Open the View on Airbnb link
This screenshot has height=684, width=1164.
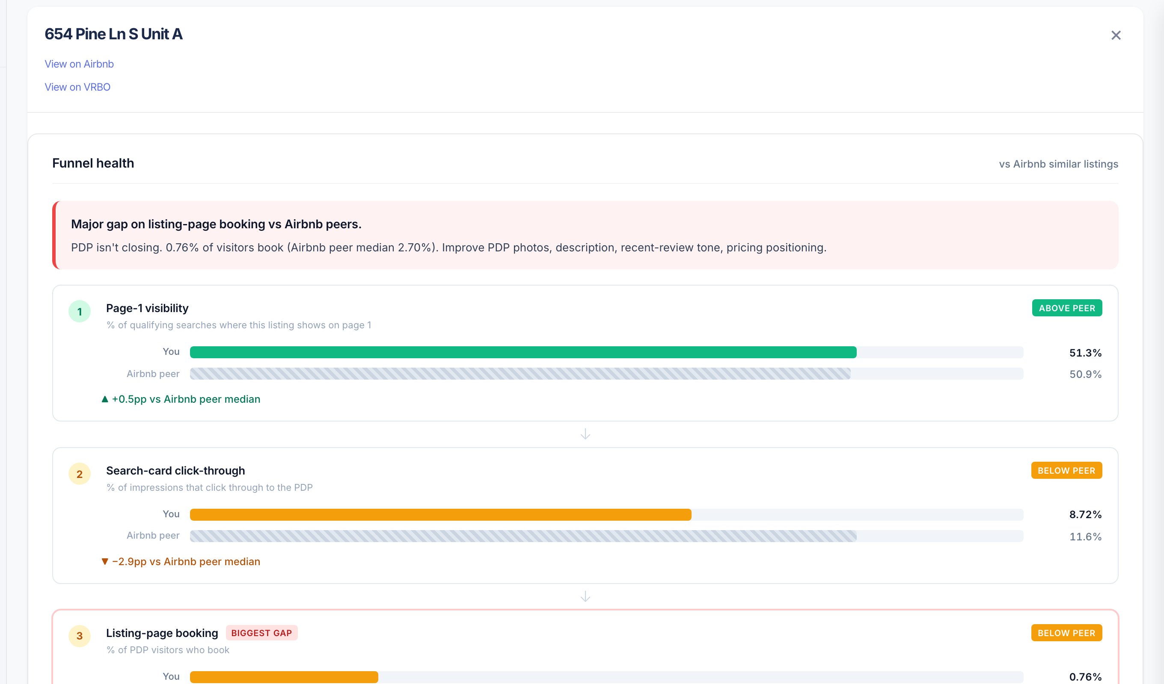(x=79, y=64)
